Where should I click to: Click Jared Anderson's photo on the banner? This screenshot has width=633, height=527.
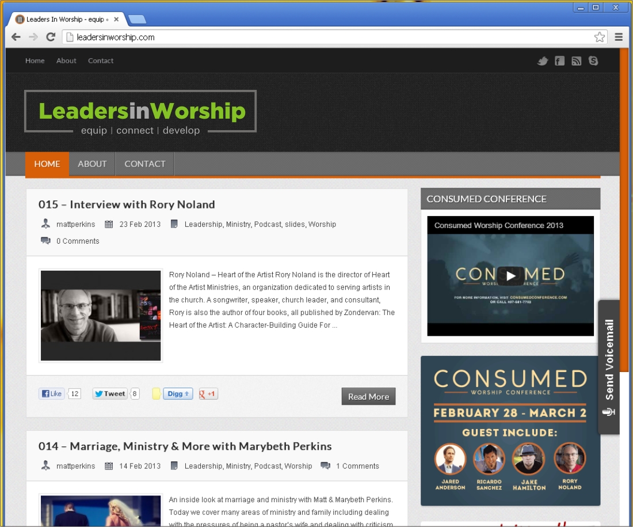click(x=450, y=458)
